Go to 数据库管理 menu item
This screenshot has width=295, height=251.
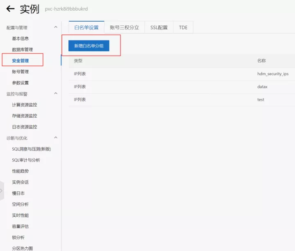23,49
